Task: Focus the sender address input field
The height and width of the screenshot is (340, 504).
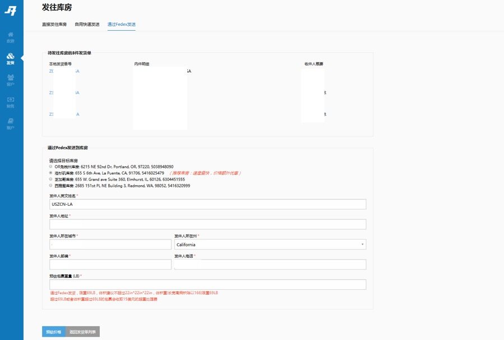Action: (207, 224)
